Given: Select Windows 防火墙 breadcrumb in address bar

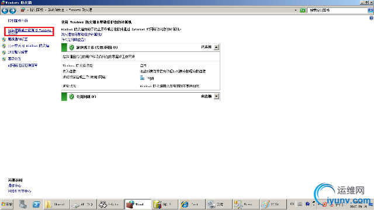Looking at the screenshot, I should [80, 10].
